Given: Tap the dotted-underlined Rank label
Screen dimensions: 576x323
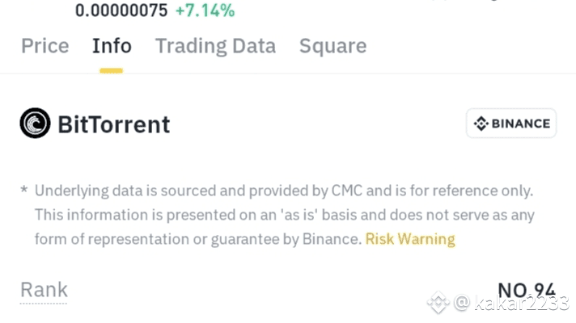Looking at the screenshot, I should tap(44, 290).
